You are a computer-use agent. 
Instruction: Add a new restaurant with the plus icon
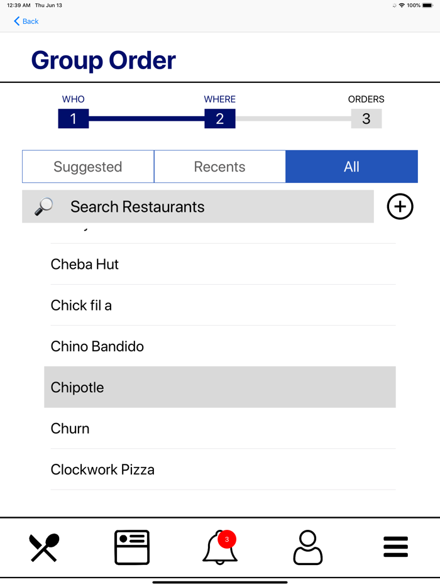pyautogui.click(x=400, y=206)
